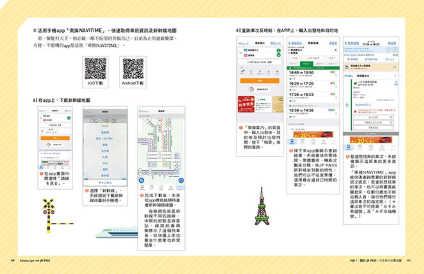
Task: Tap the 20% car ad banner in search results
Action: [x=313, y=134]
